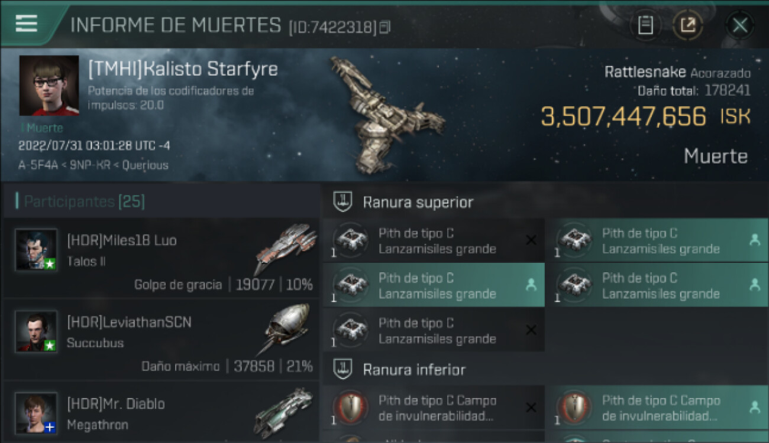The image size is (769, 443).
Task: View LeviathanSCN pilot portrait
Action: click(36, 331)
